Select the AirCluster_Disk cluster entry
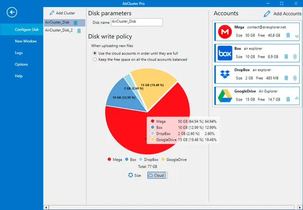 (64, 23)
